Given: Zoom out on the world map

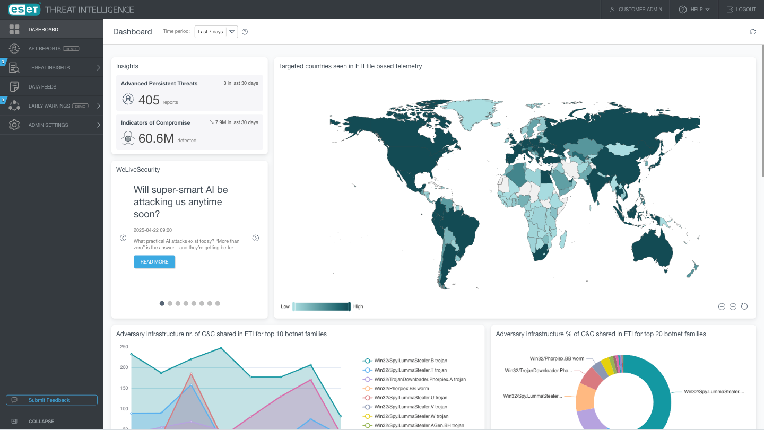Looking at the screenshot, I should click(x=733, y=306).
